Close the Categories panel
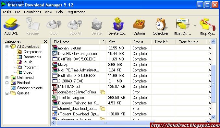The width and height of the screenshot is (220, 128). pyautogui.click(x=45, y=41)
